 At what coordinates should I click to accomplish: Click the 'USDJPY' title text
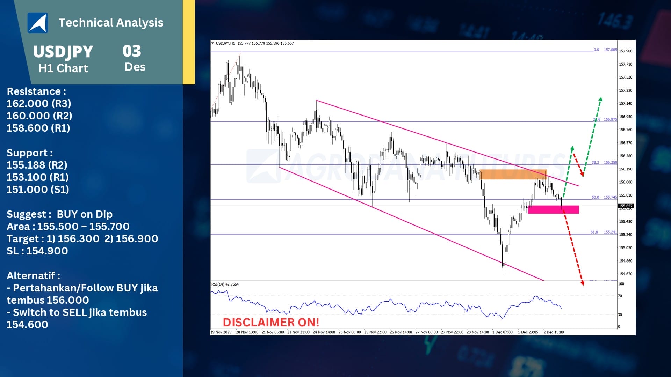pos(63,52)
